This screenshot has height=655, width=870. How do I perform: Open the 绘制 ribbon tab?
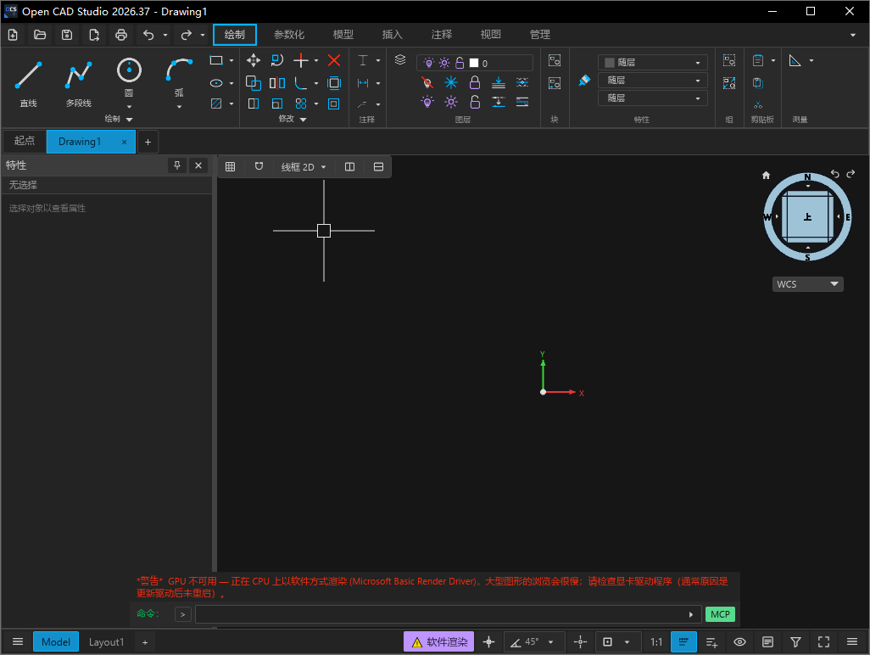pyautogui.click(x=235, y=35)
